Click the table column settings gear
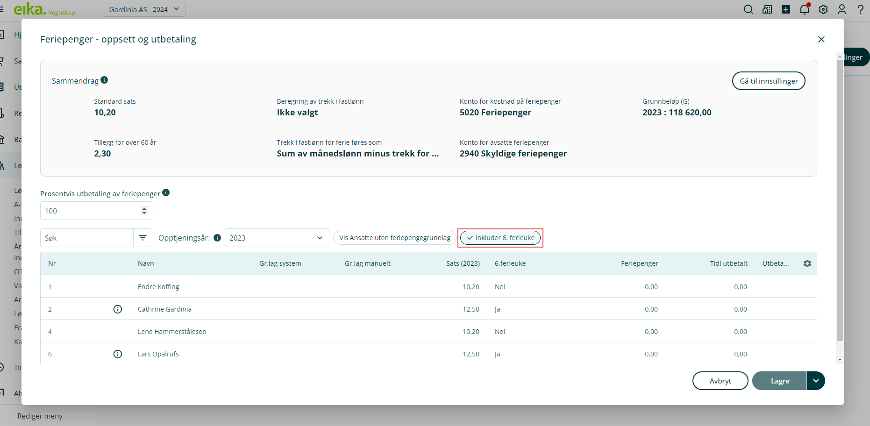The height and width of the screenshot is (426, 870). click(807, 263)
